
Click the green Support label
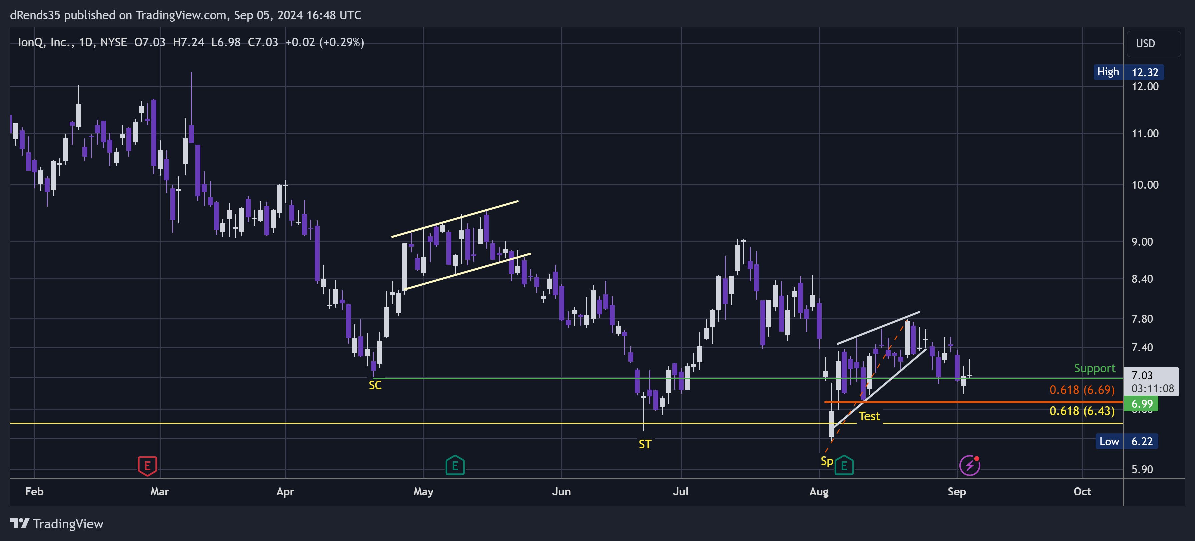point(1095,368)
